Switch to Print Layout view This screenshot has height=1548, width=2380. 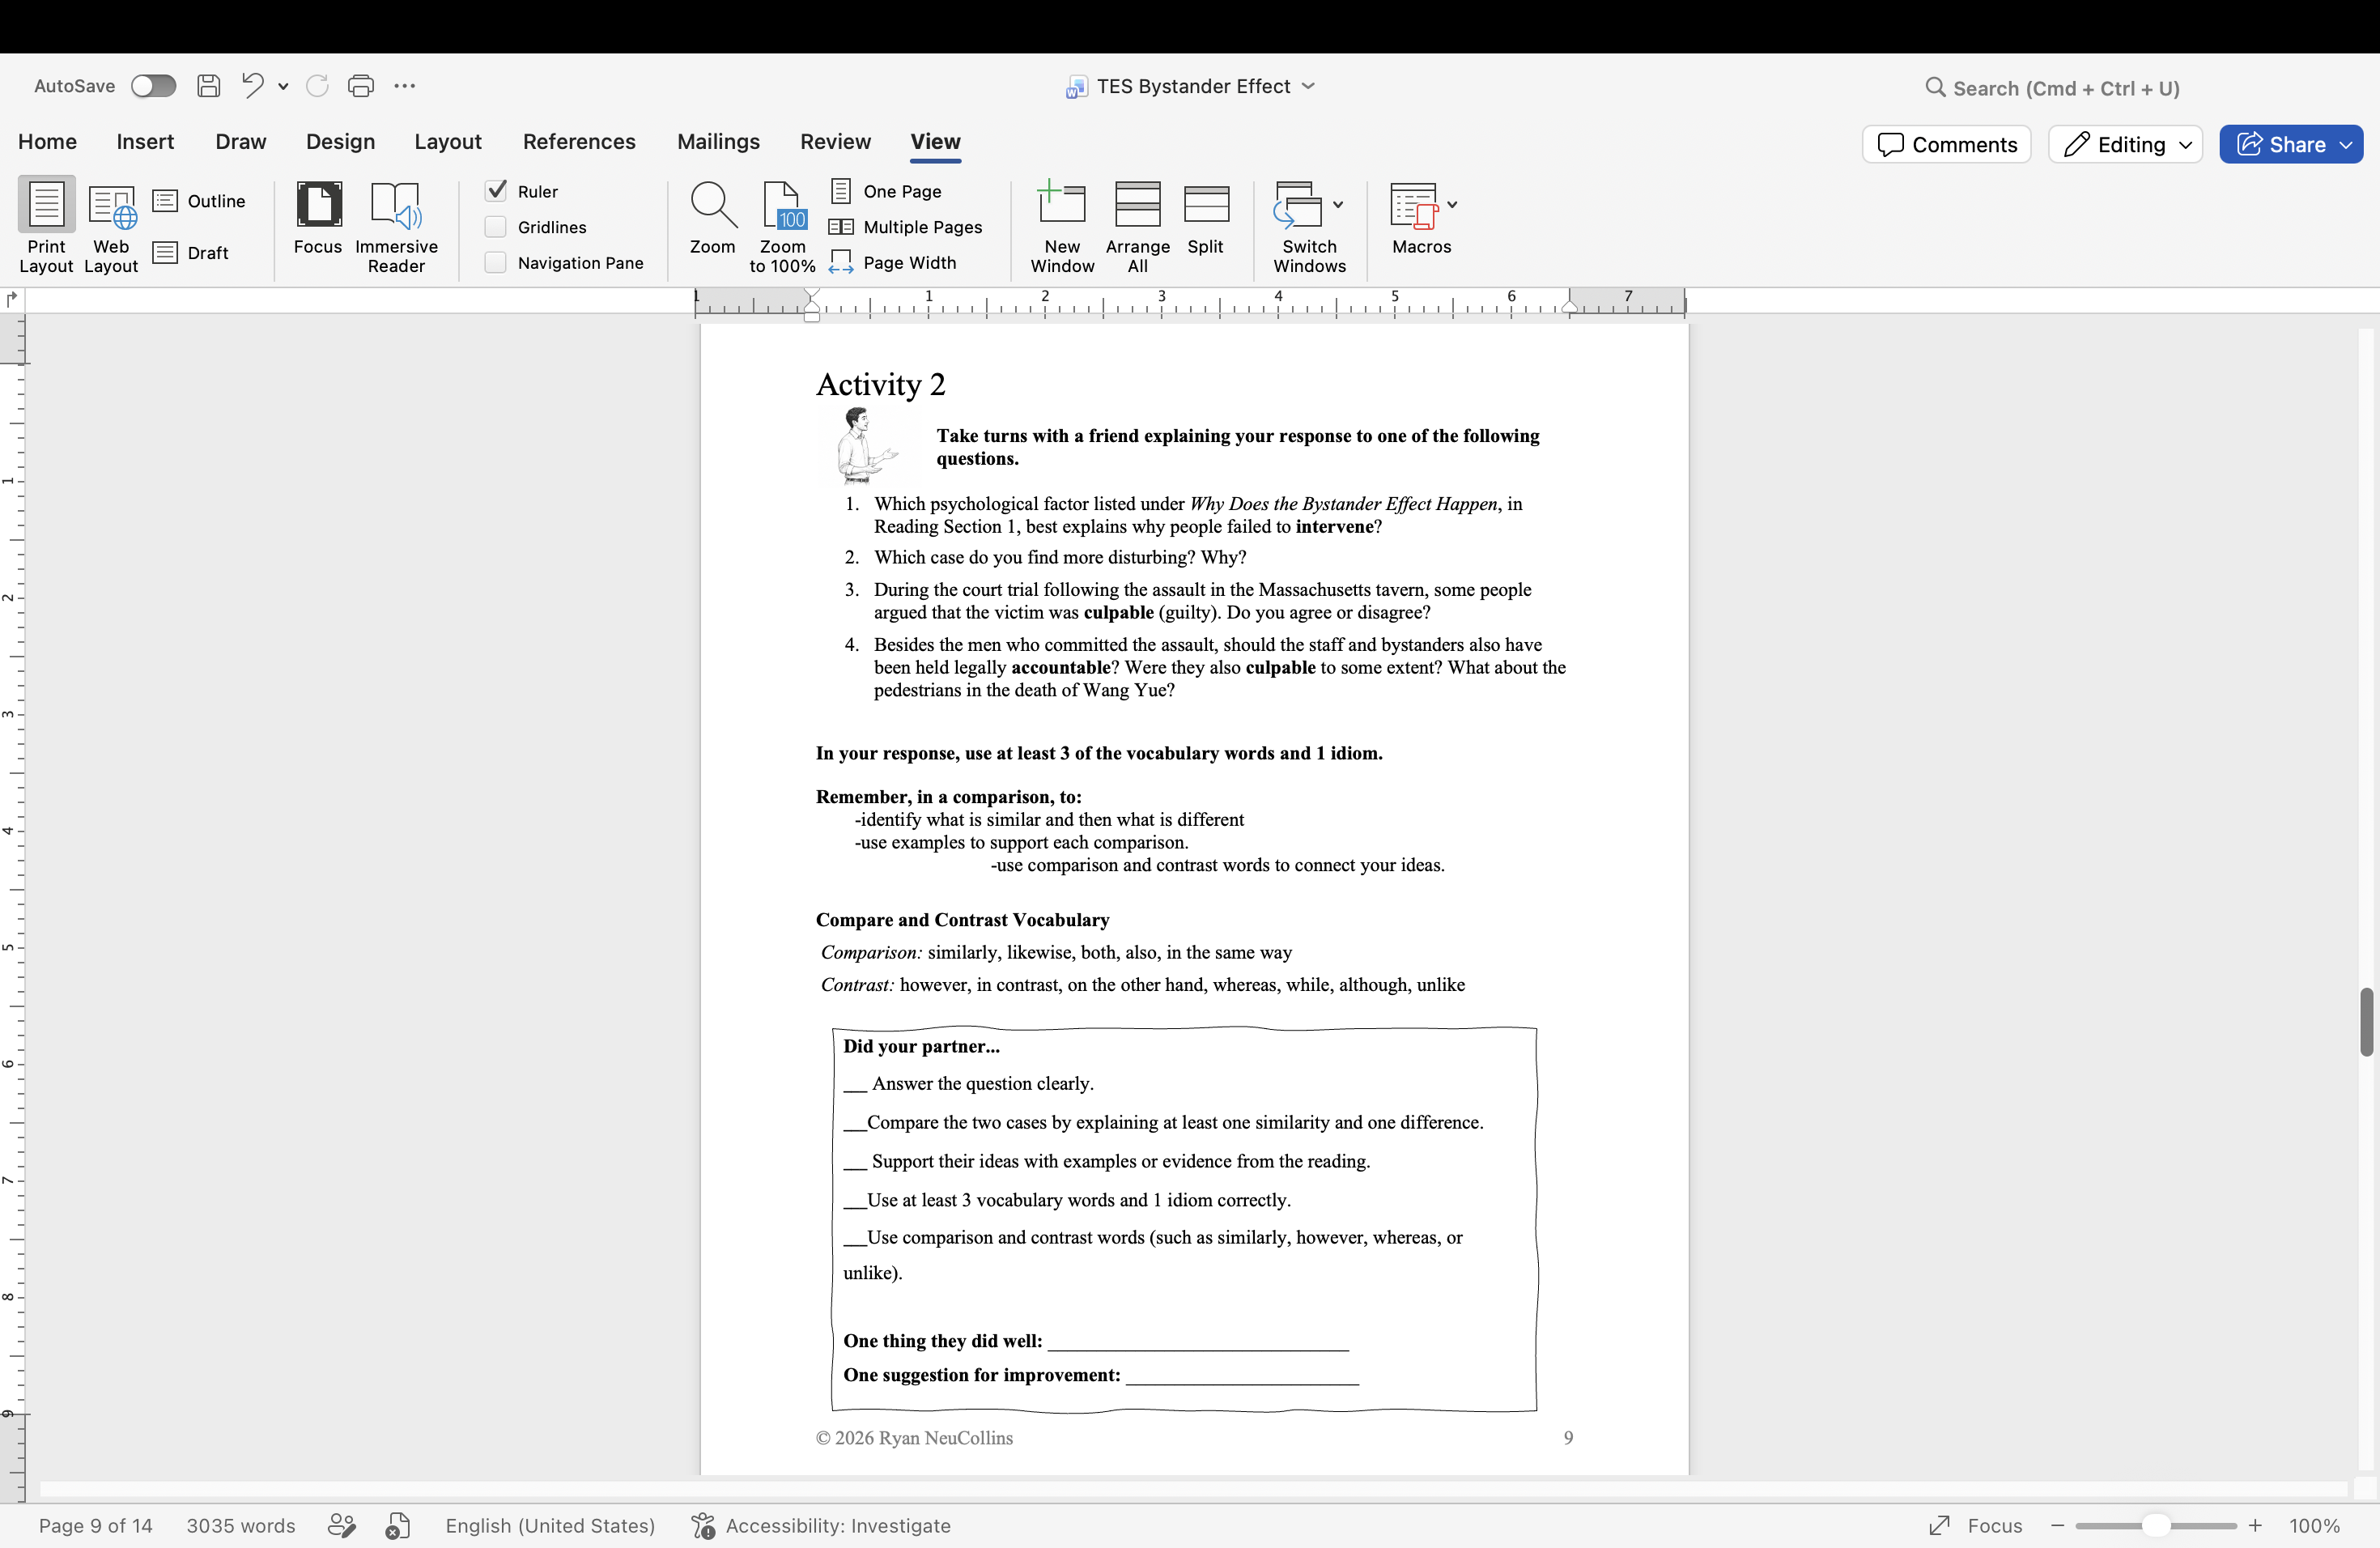tap(46, 226)
